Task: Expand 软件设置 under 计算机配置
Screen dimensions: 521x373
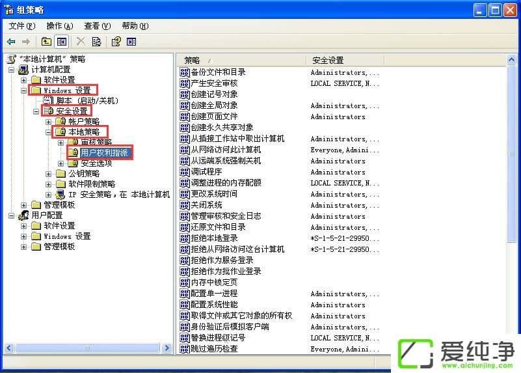Action: tap(23, 80)
